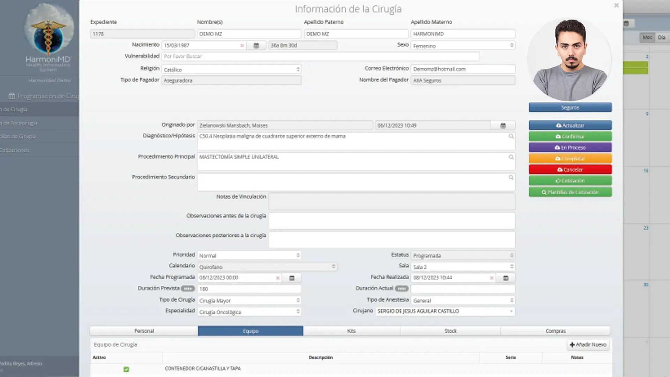Screen dimensions: 670x377
Task: Switch background calendar to Mes view
Action: click(647, 37)
